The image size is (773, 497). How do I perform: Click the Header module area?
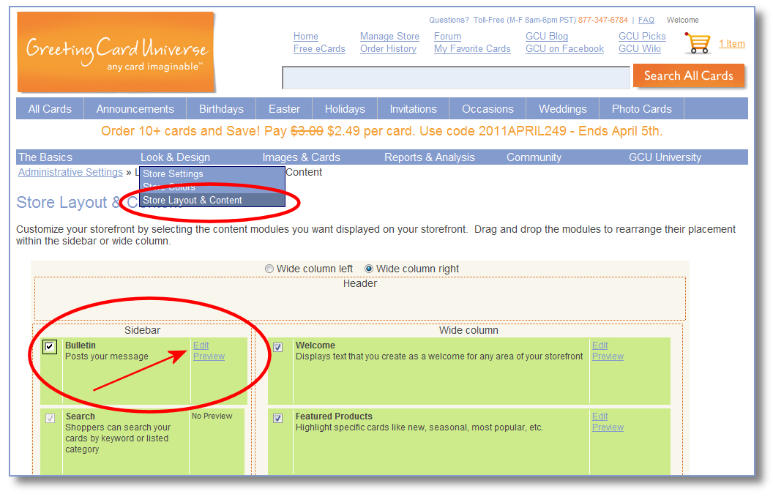(x=360, y=299)
